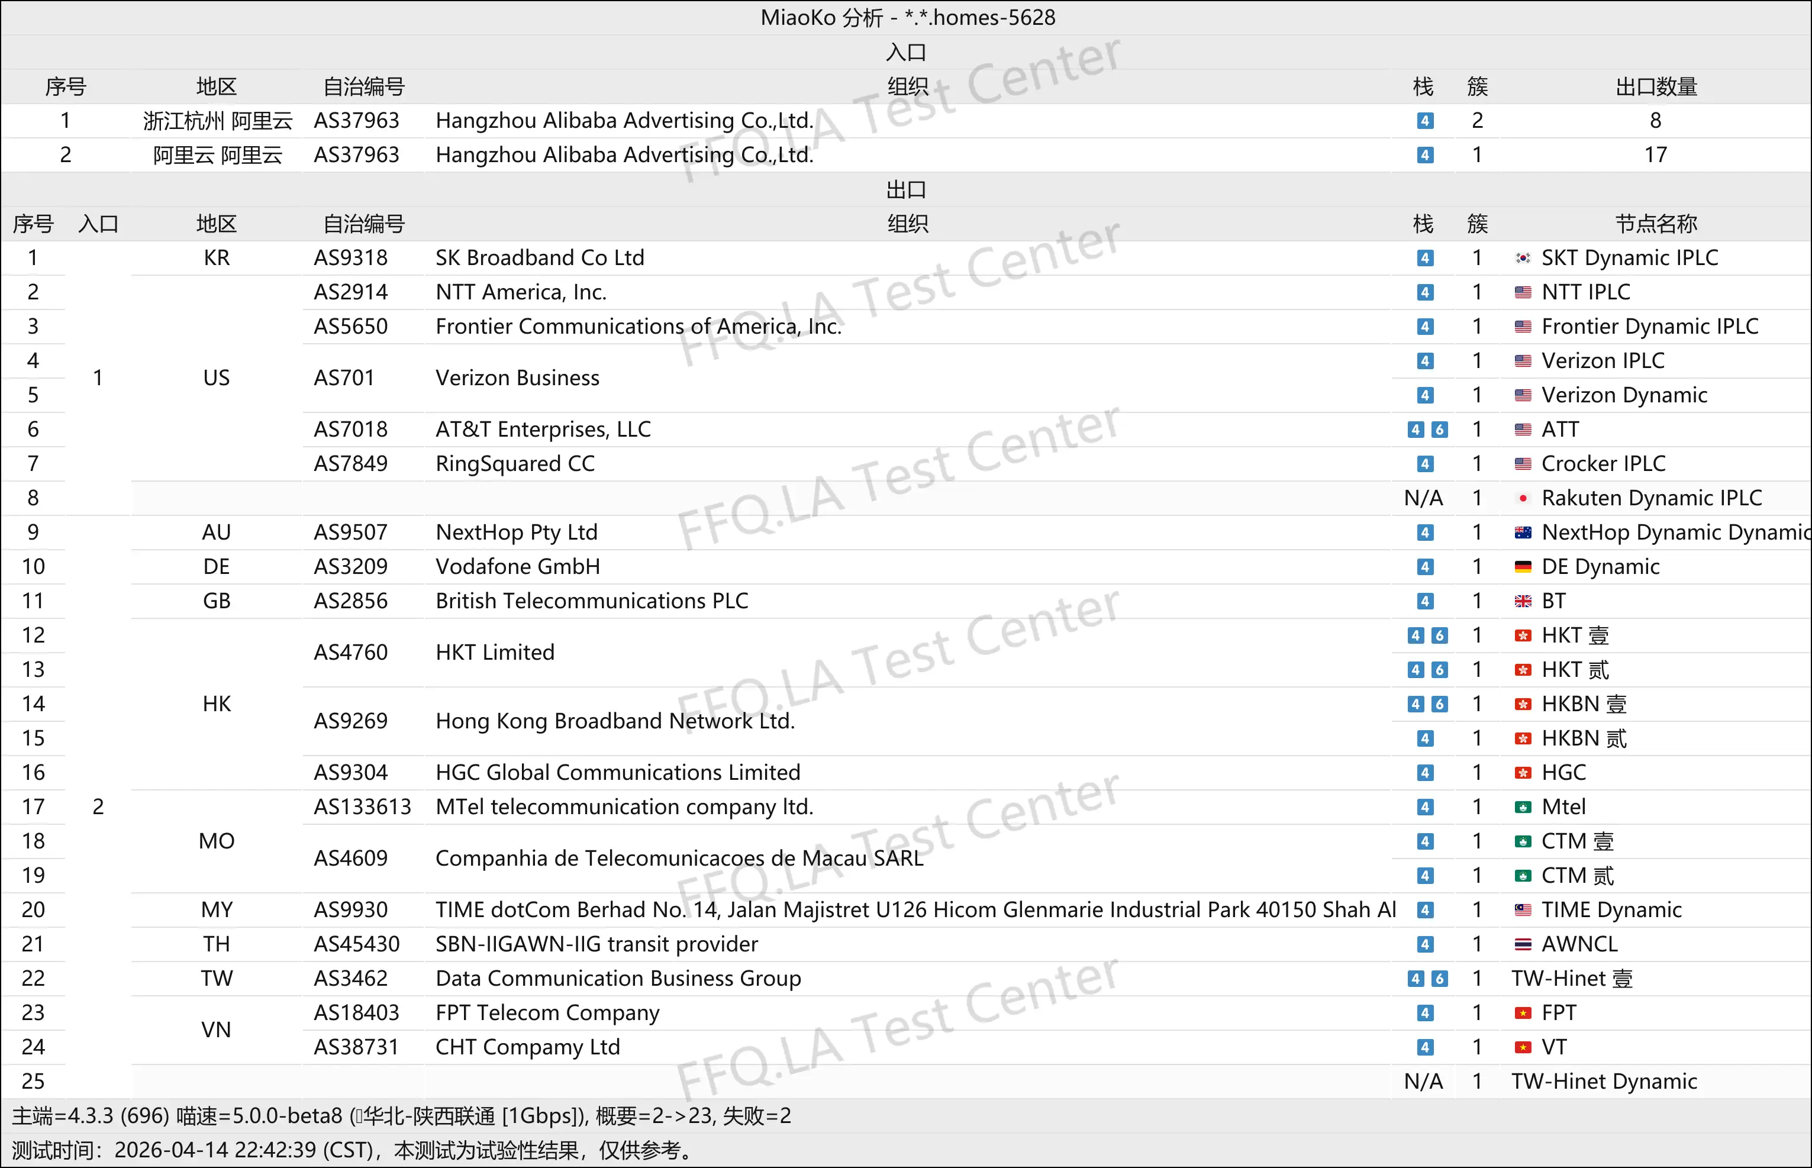Click "Frontier Communications of America, Inc."
This screenshot has height=1168, width=1812.
(639, 327)
